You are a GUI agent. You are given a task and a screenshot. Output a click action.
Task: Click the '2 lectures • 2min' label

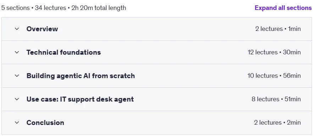(x=277, y=123)
